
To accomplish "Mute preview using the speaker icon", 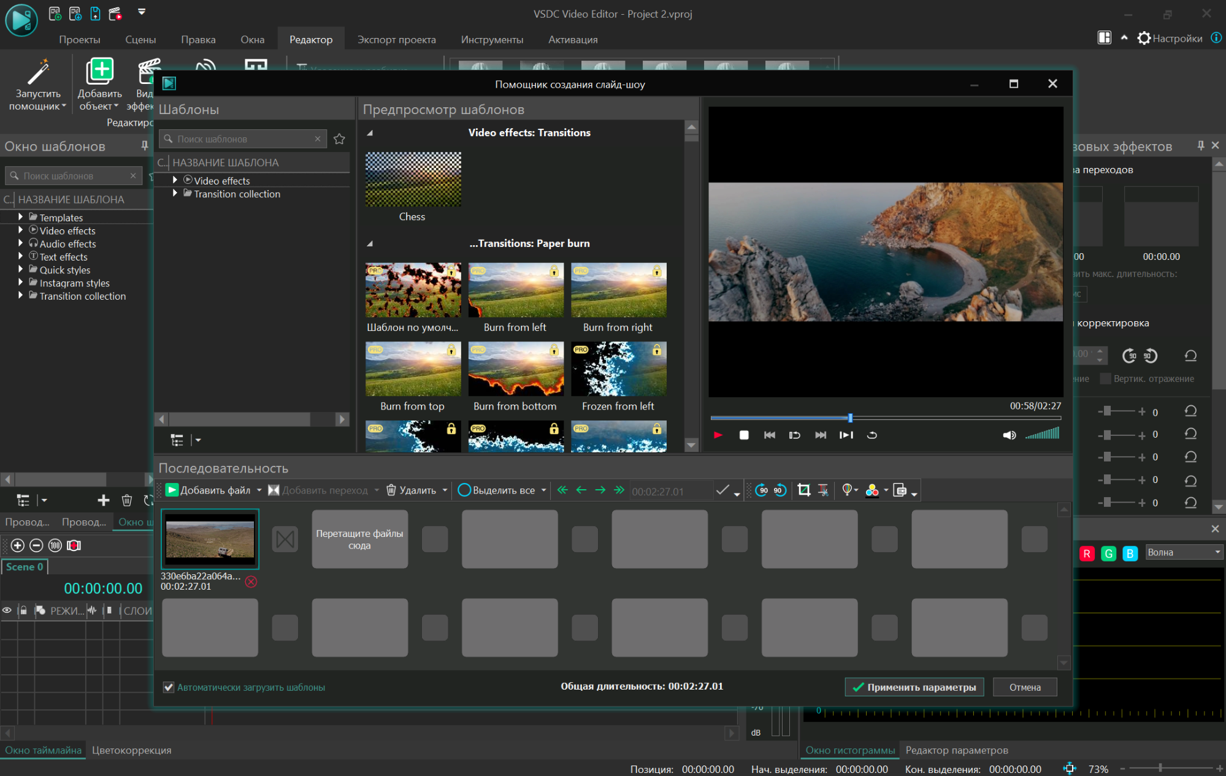I will click(1009, 435).
